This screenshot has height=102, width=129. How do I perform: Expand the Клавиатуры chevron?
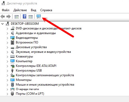[8, 57]
